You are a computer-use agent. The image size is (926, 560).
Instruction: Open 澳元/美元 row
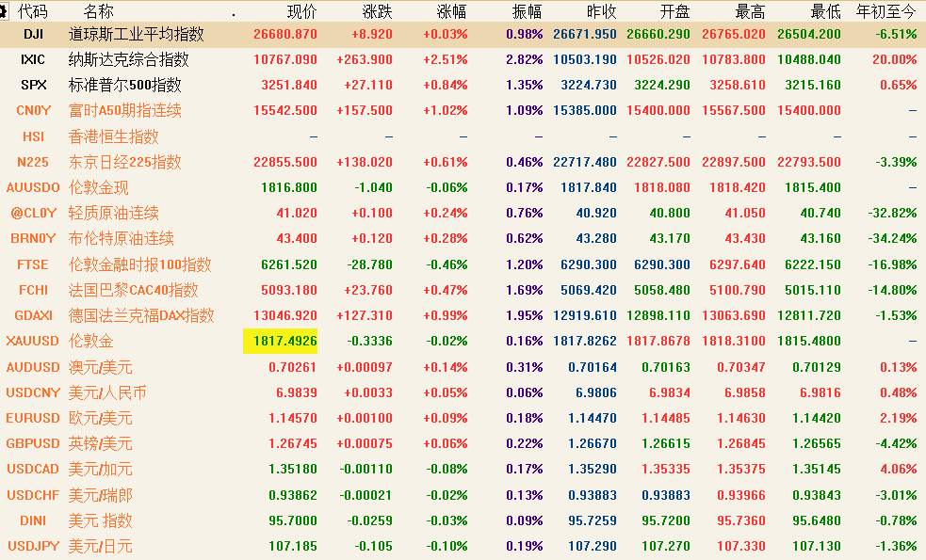tap(101, 367)
